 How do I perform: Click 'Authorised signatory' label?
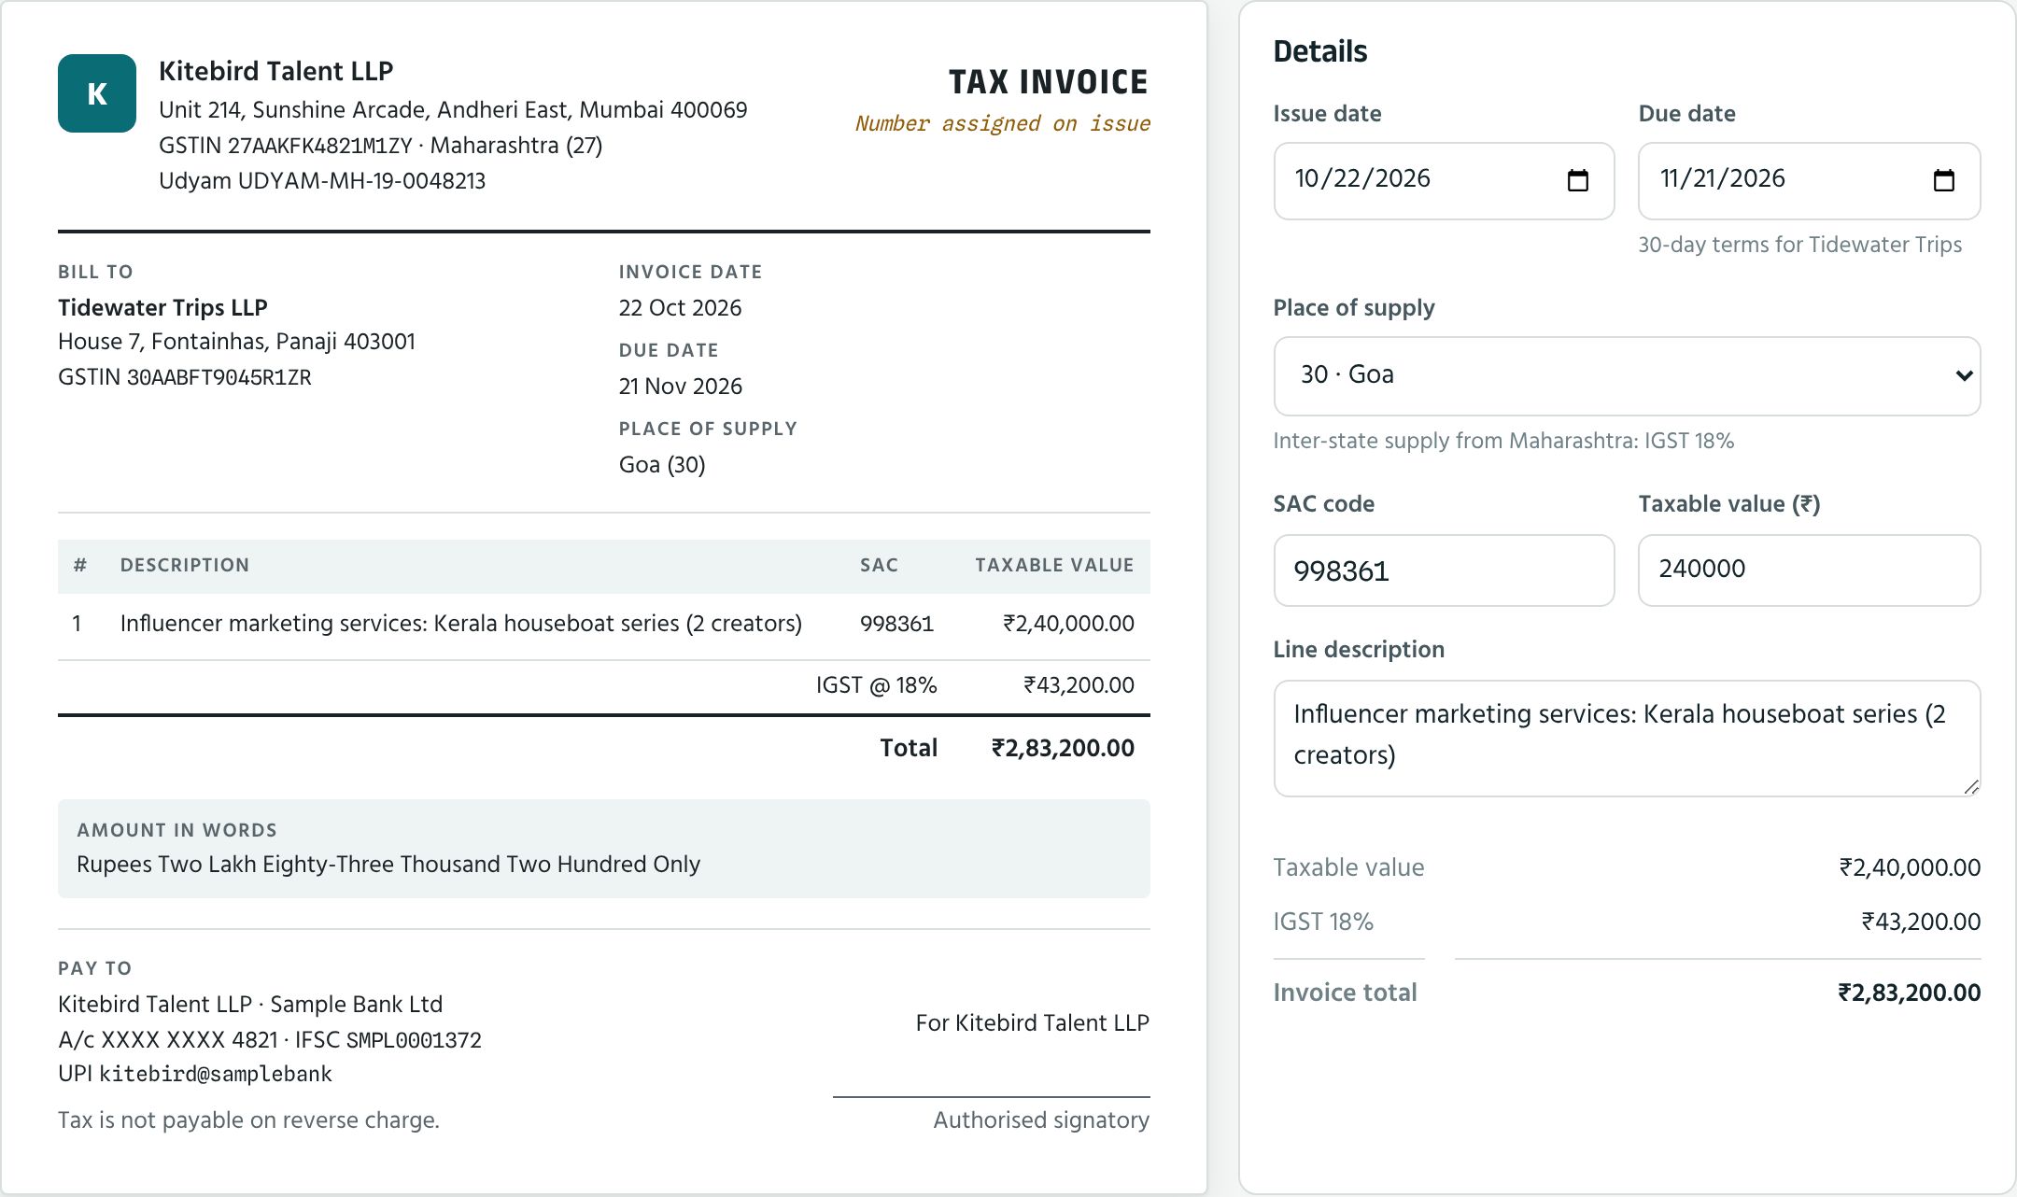pyautogui.click(x=1041, y=1120)
